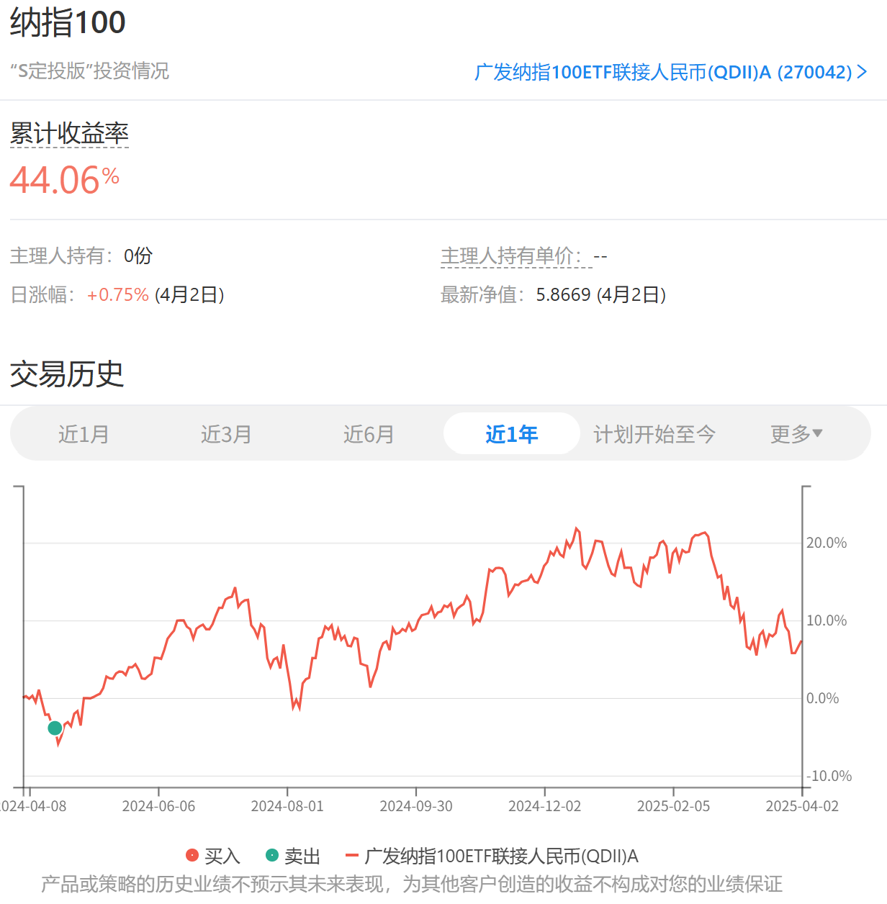Click the 20.0% y-axis label
Viewport: 887px width, 904px height.
point(827,543)
